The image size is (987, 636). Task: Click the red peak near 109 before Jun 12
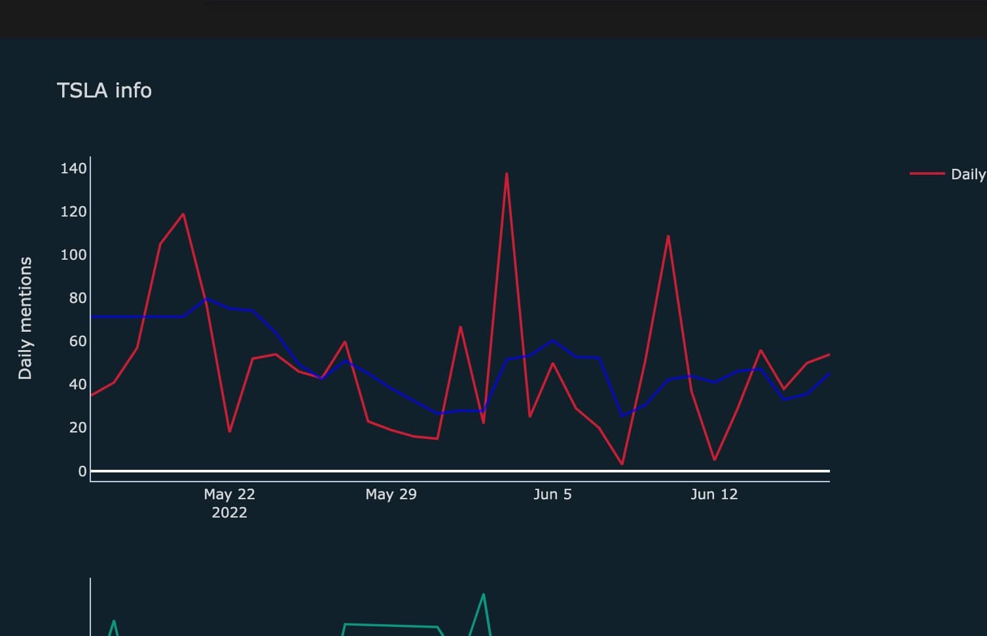tap(668, 236)
